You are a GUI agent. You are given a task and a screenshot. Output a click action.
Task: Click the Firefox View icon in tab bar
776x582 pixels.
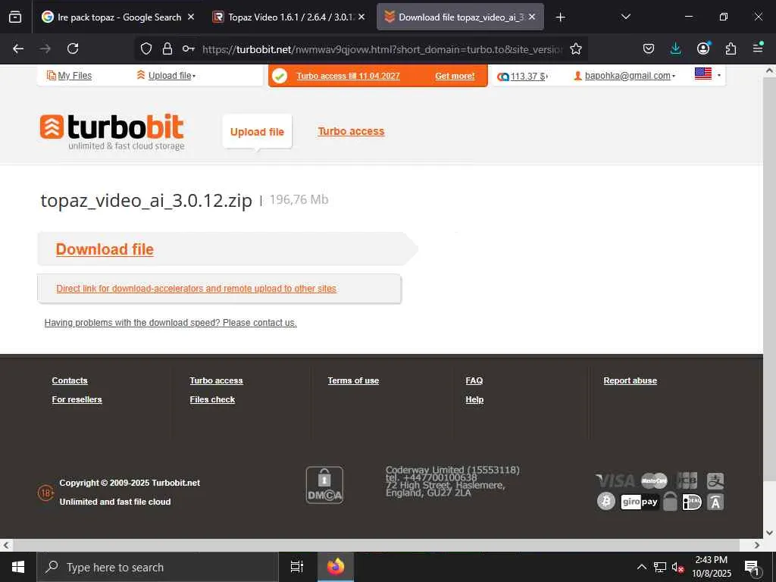click(15, 17)
